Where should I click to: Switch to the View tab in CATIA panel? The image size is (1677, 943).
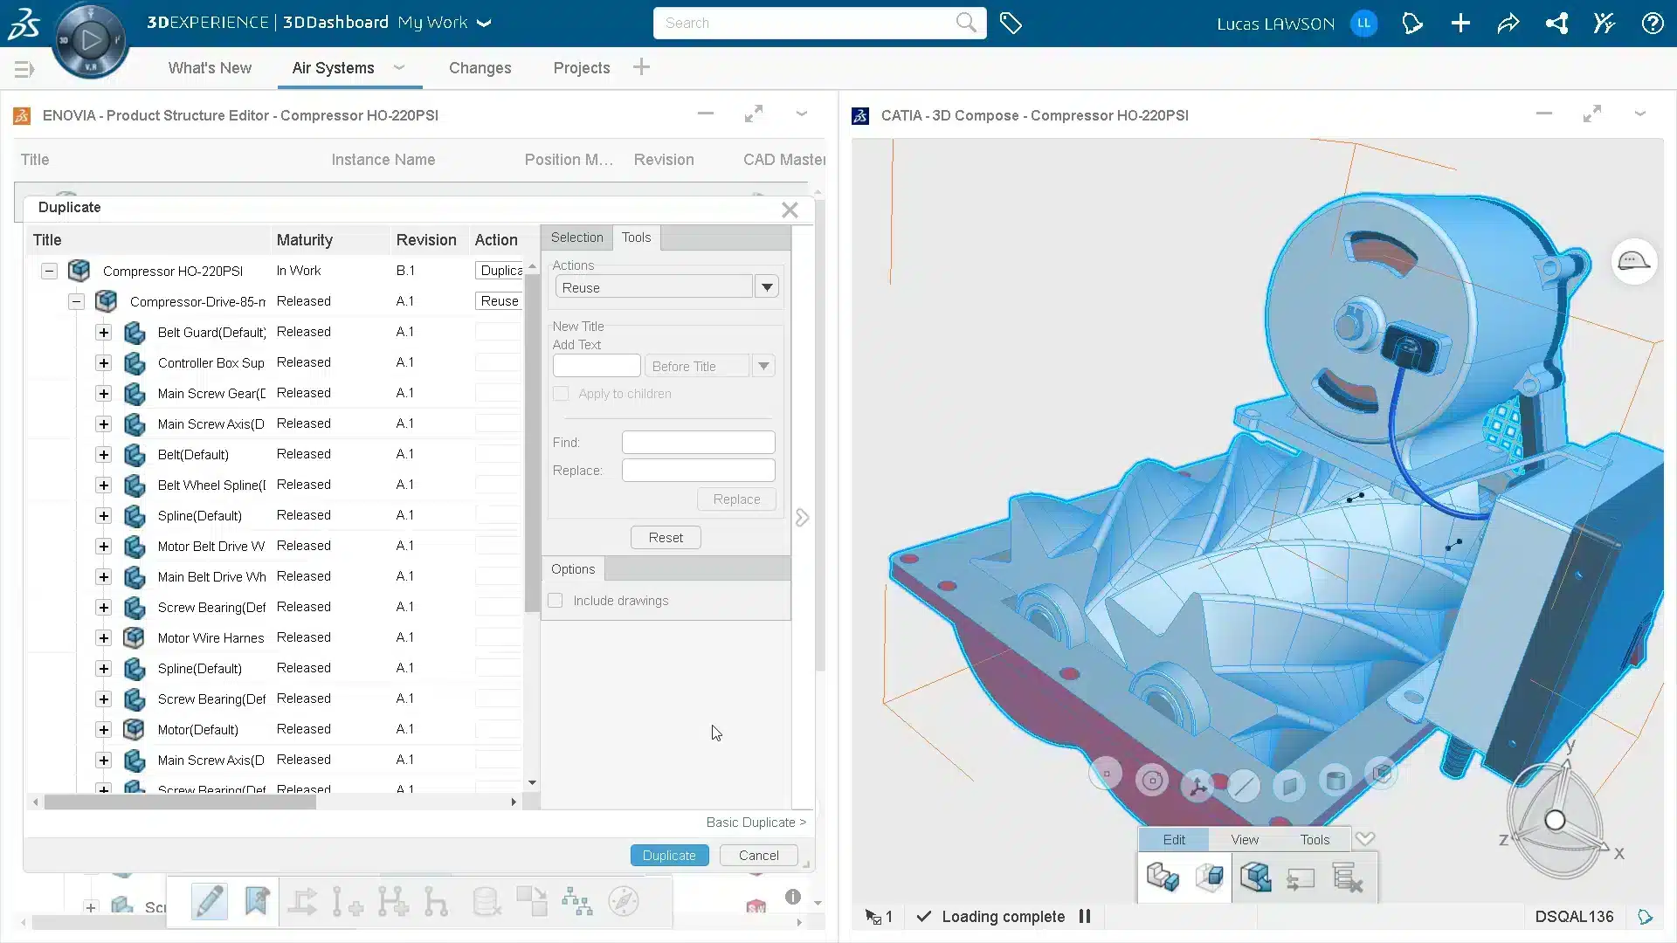(x=1244, y=839)
